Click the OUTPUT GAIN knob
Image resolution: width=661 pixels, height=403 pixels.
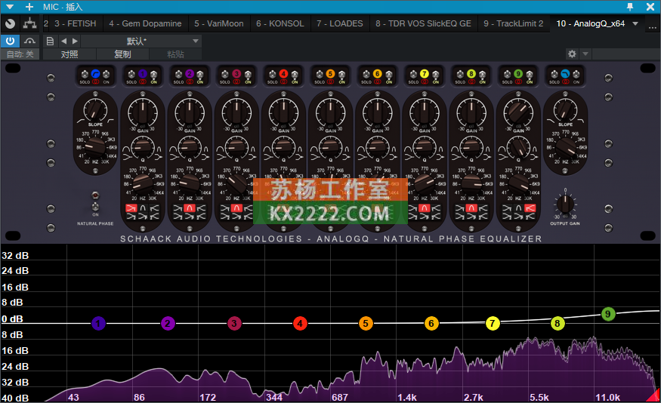coord(565,205)
